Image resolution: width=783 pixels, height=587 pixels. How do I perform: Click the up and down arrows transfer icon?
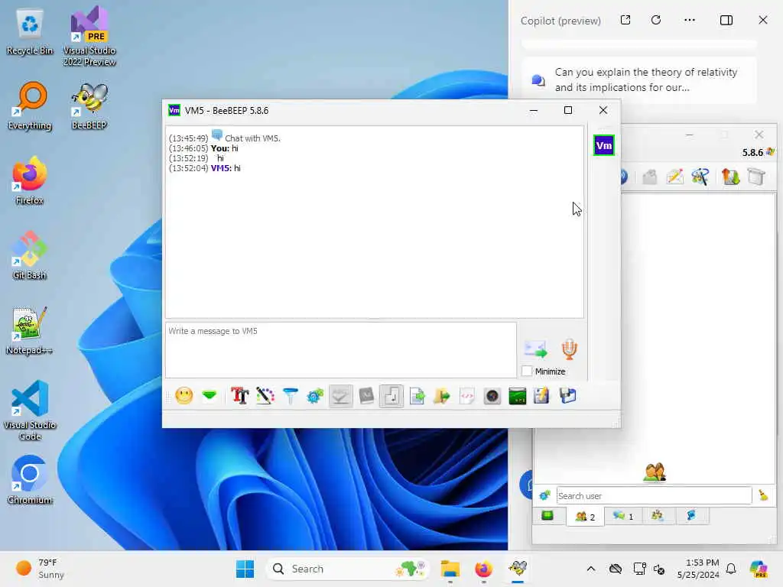(730, 177)
